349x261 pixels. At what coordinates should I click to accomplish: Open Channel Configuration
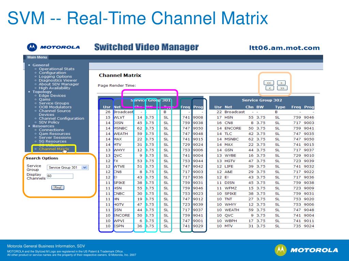[x=61, y=119]
